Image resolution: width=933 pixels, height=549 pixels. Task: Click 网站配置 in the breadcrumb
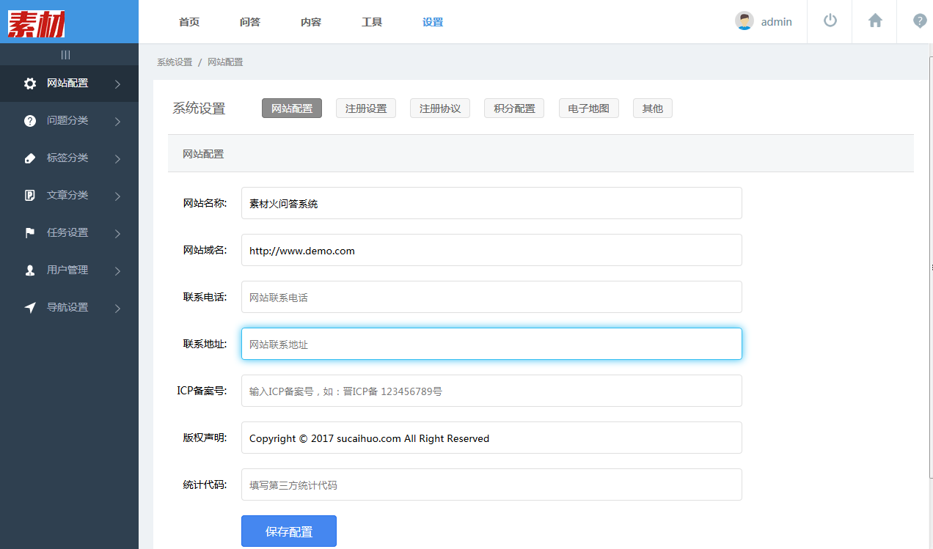[225, 62]
